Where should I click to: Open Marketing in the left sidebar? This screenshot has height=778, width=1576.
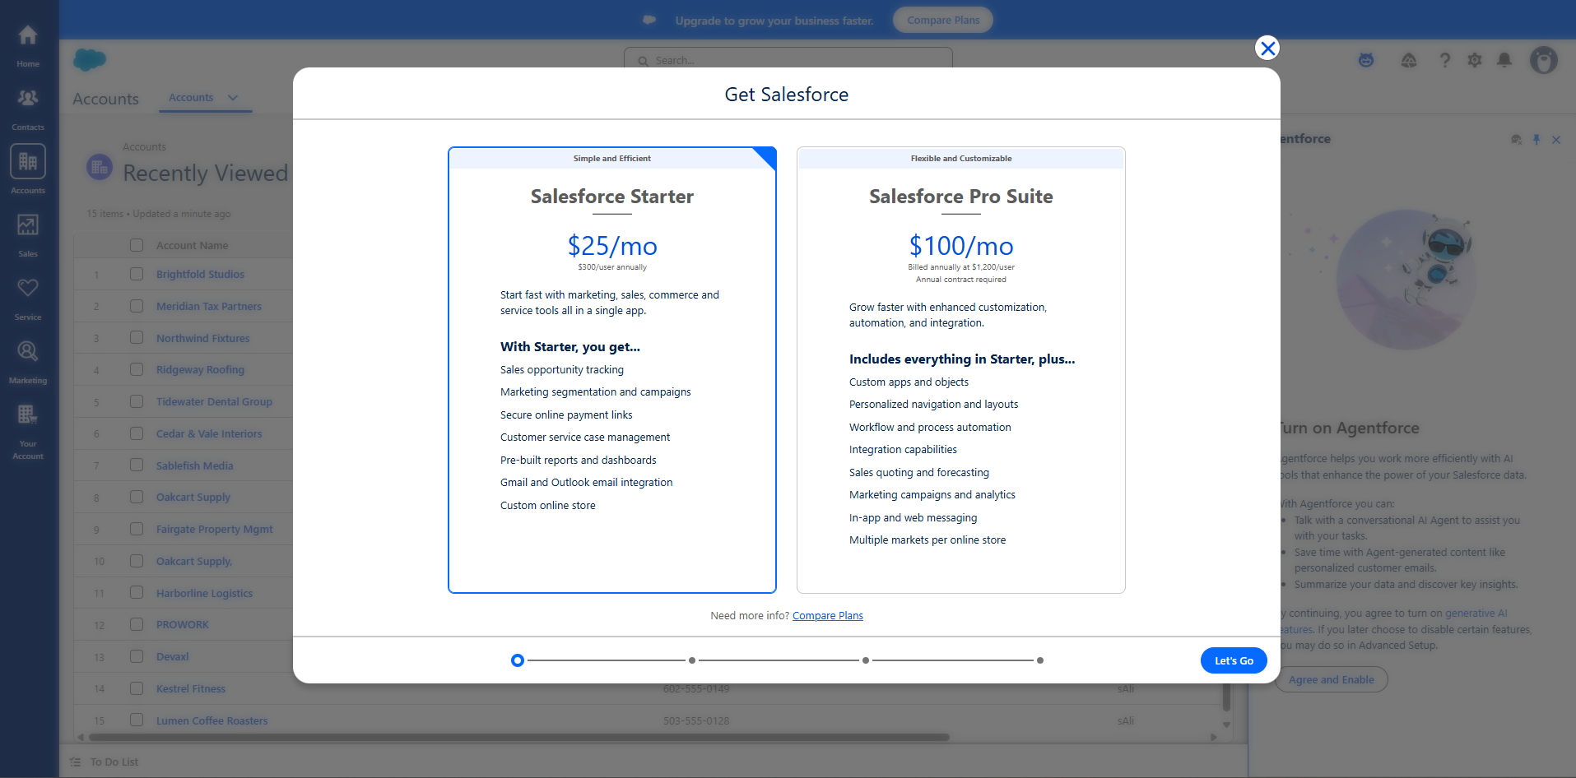click(28, 361)
